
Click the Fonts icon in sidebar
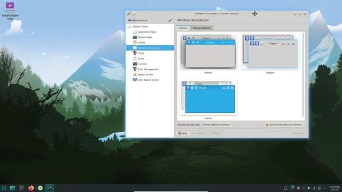pos(135,53)
